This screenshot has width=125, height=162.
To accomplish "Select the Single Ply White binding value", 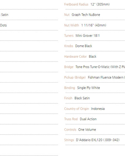I will (x=88, y=88).
